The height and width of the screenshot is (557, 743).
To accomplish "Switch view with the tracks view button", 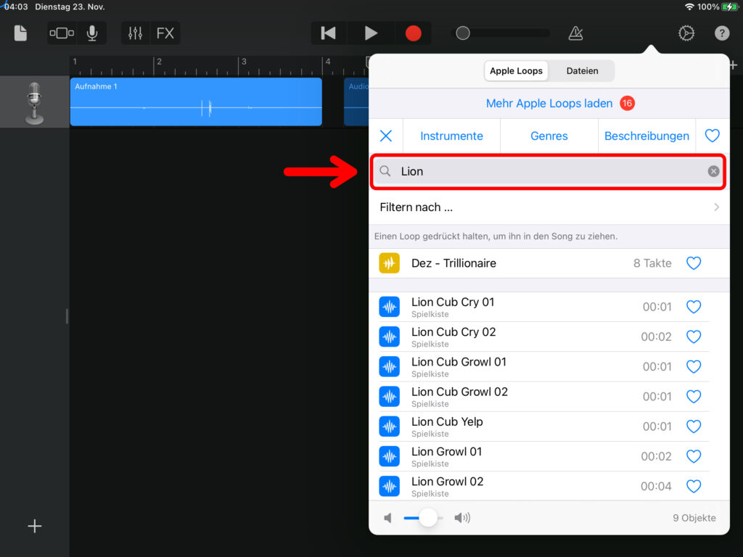I will [x=62, y=33].
